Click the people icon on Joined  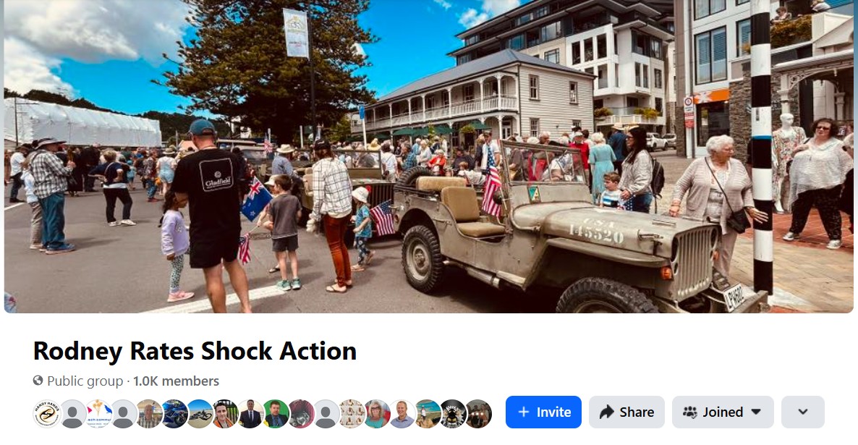tap(690, 412)
